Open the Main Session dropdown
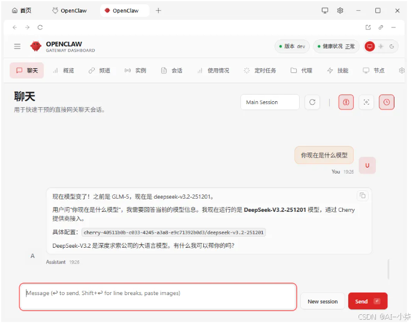The image size is (413, 325). pos(270,102)
